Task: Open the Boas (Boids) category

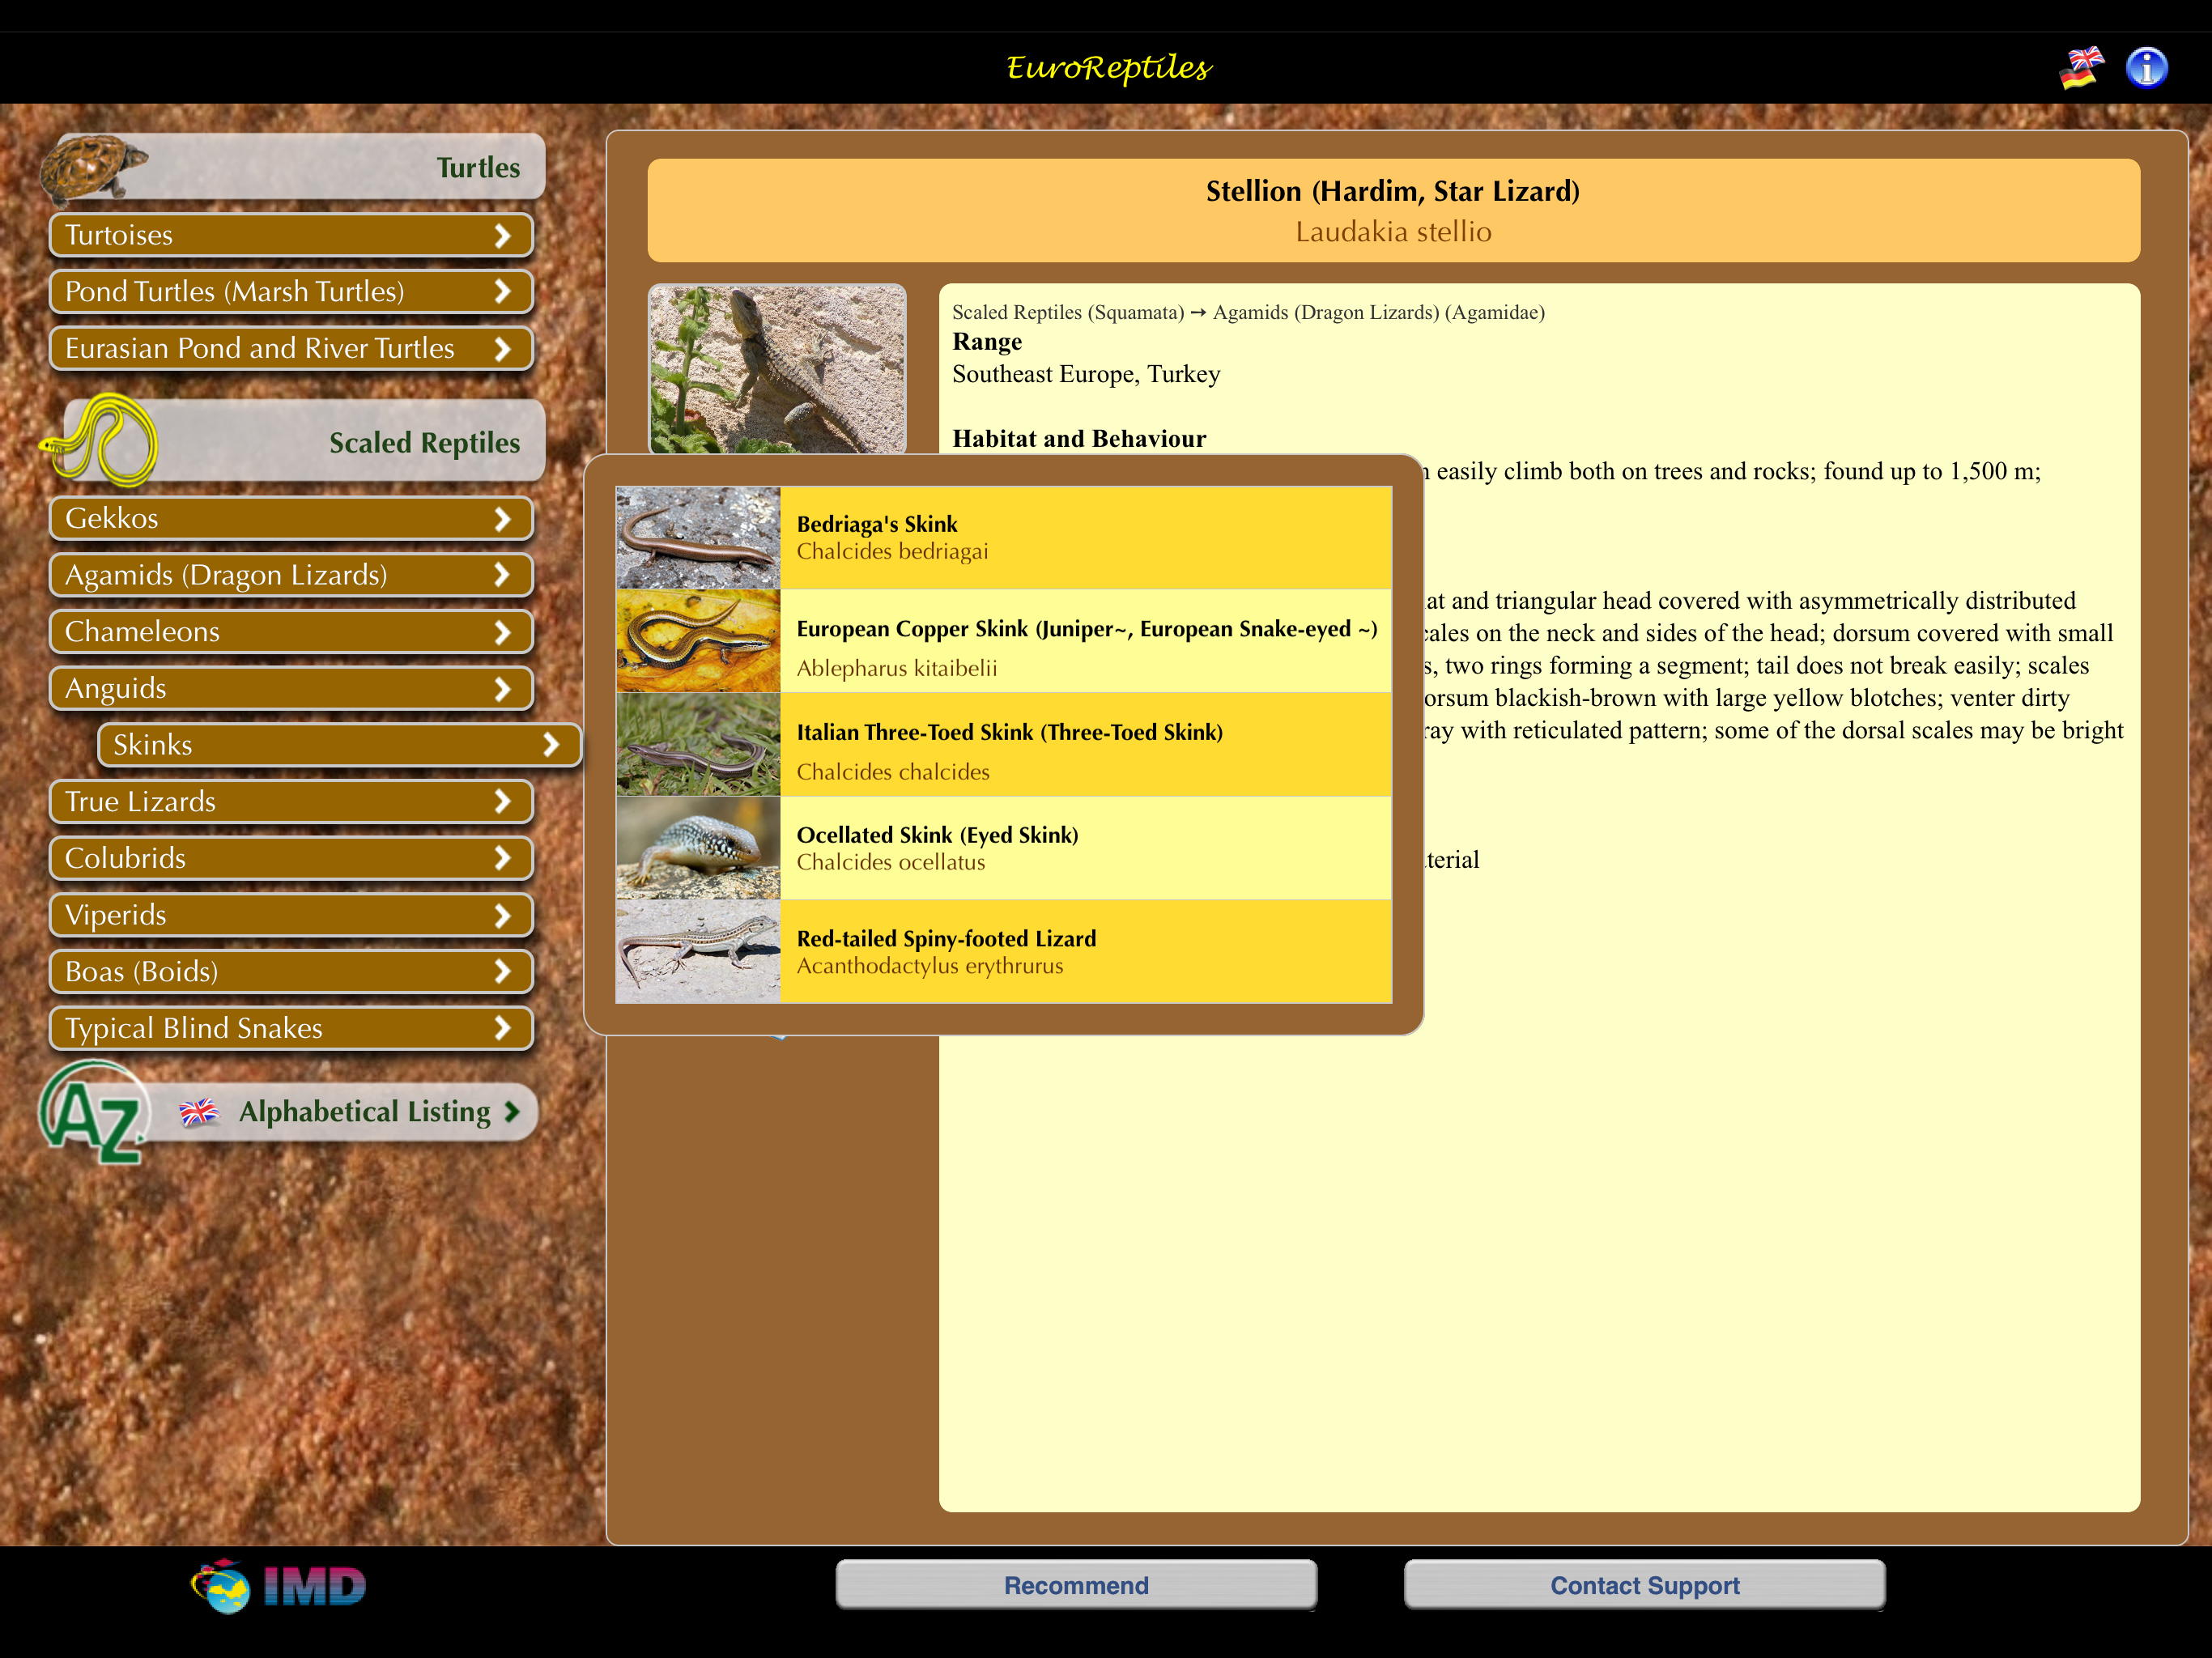Action: (x=291, y=971)
